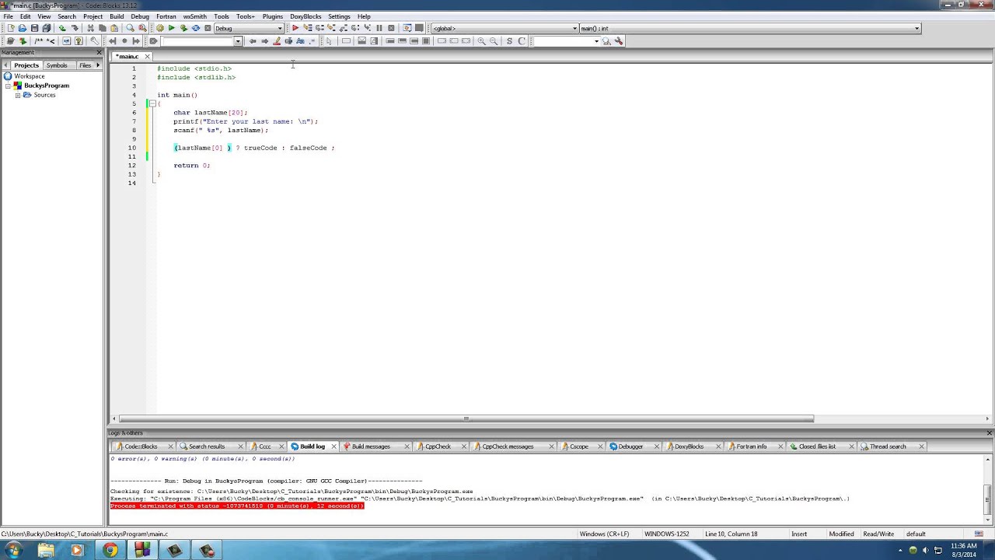The height and width of the screenshot is (560, 995).
Task: Switch to the Symbols tab in Management
Action: pyautogui.click(x=57, y=65)
